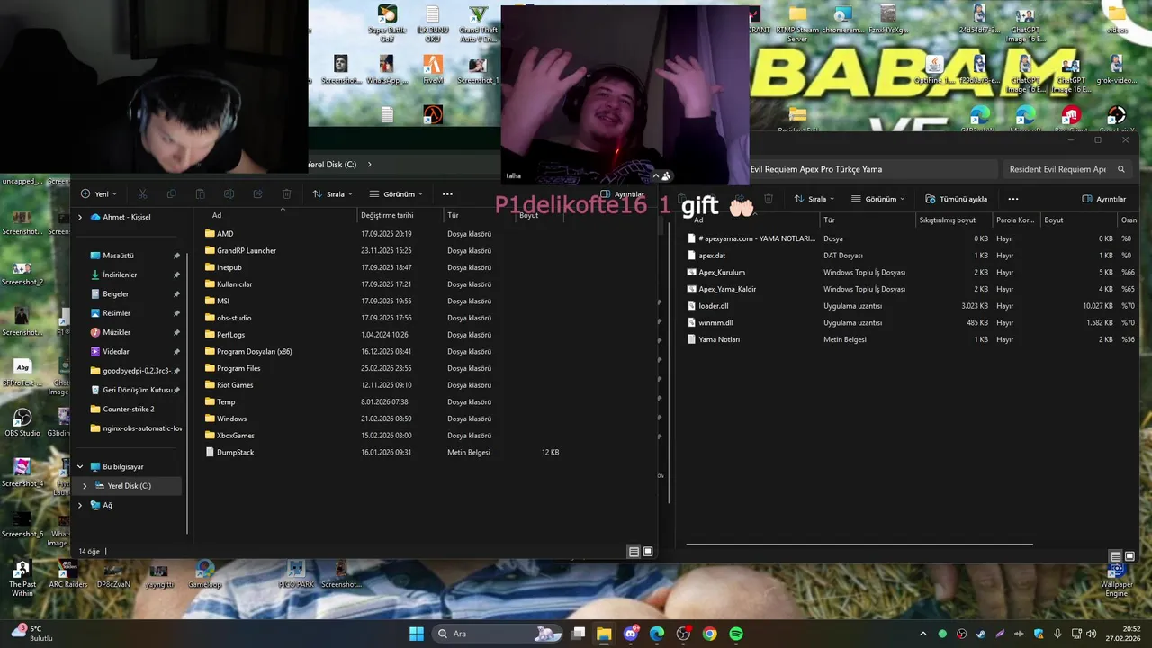
Task: Open Task View on the taskbar
Action: (579, 634)
